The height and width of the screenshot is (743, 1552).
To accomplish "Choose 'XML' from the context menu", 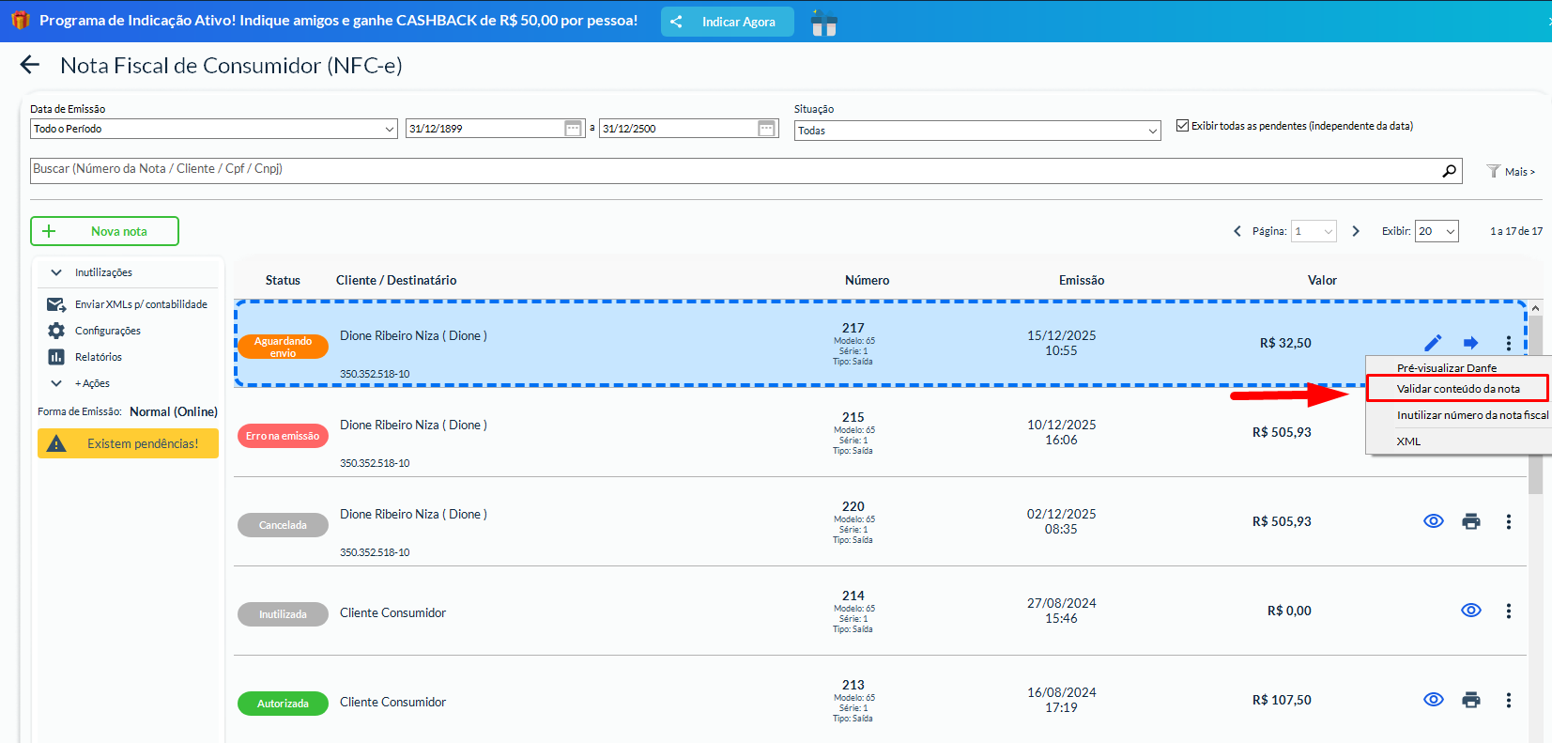I will (x=1408, y=441).
